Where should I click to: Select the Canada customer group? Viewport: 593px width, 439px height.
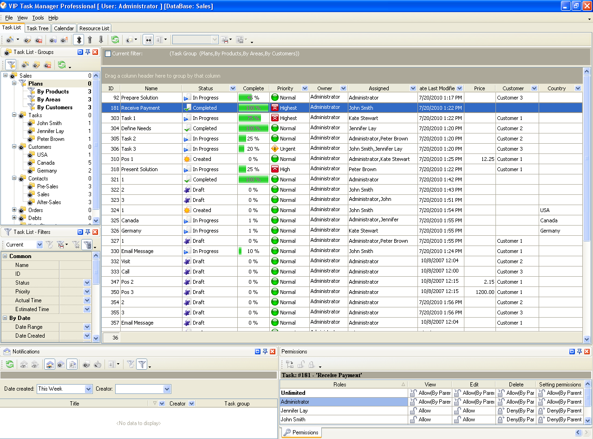(46, 163)
